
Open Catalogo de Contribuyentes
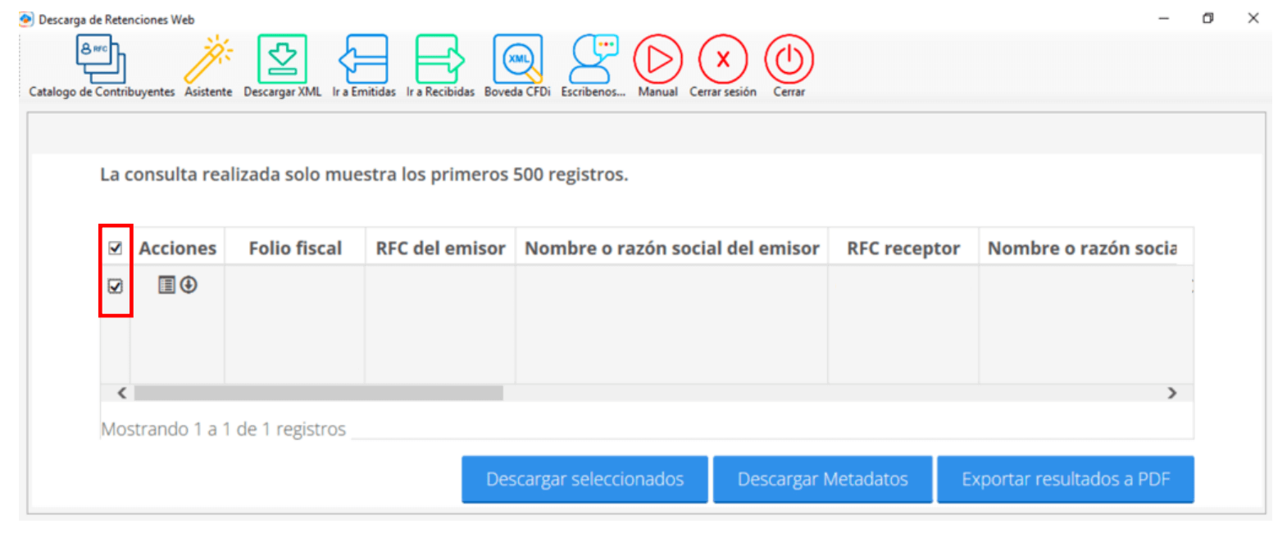click(x=102, y=66)
